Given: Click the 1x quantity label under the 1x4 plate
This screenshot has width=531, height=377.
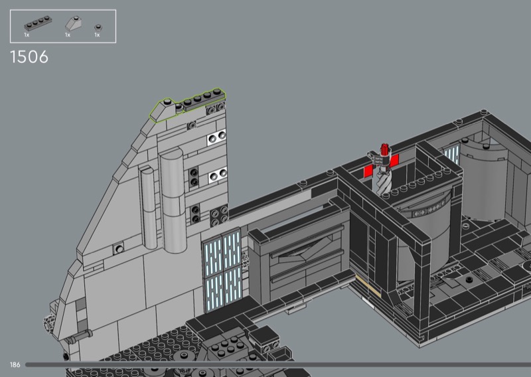Looking at the screenshot, I should [x=27, y=35].
